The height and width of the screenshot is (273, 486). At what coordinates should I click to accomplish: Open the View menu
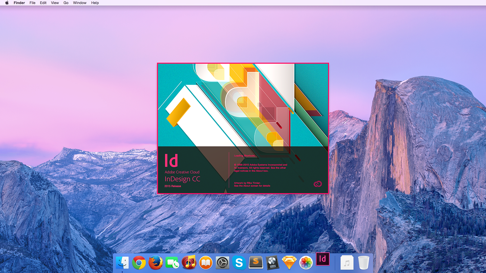[55, 3]
